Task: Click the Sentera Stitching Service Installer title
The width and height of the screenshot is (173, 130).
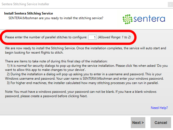Action: (x=26, y=5)
